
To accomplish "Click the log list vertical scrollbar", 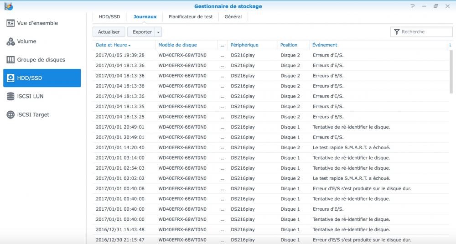I will [451, 72].
